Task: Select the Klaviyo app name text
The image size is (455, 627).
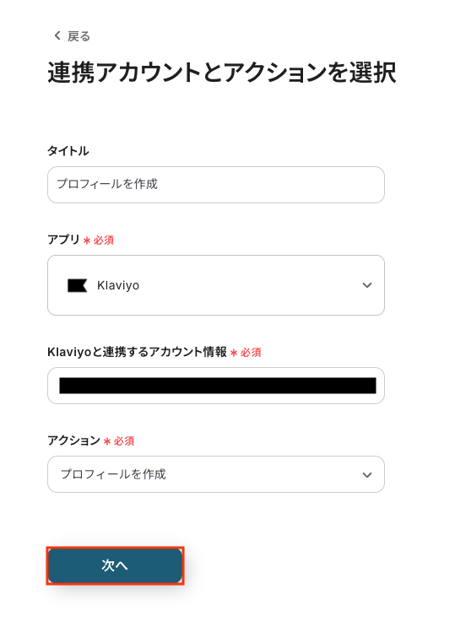Action: [x=118, y=285]
